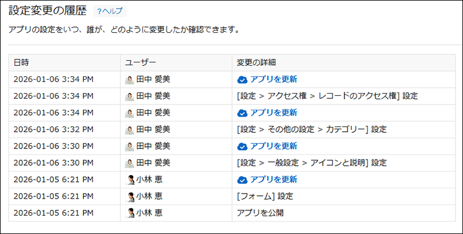Screen dimensions: 463x234
Task: Click the アプリを公開 detail text
Action: [x=260, y=213]
